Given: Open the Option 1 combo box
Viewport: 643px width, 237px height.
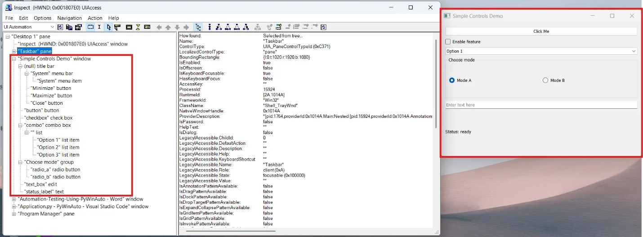Looking at the screenshot, I should (x=541, y=51).
